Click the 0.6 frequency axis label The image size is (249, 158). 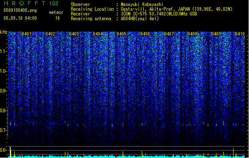[4, 150]
